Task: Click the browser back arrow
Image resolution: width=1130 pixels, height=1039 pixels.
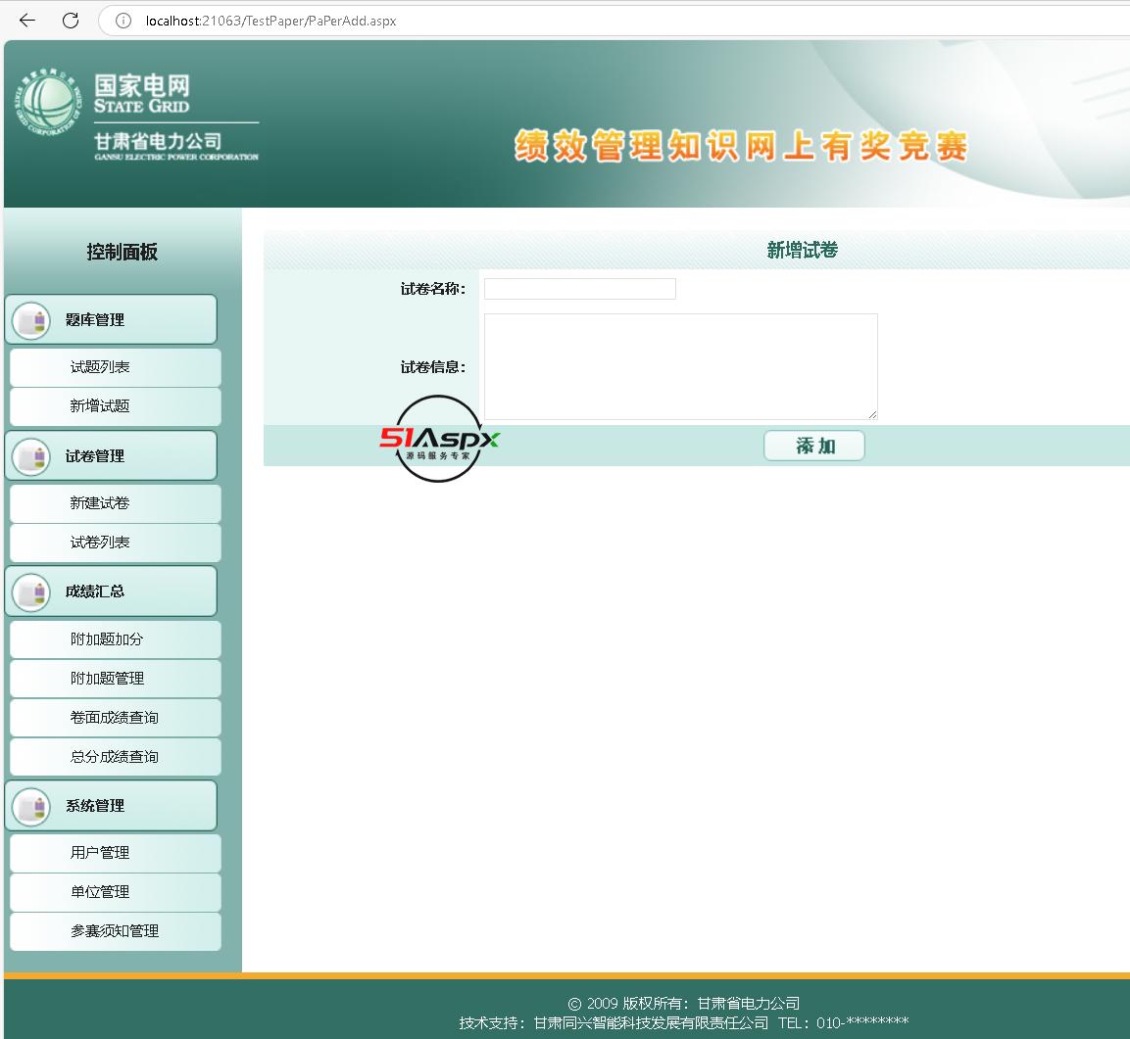Action: tap(27, 21)
